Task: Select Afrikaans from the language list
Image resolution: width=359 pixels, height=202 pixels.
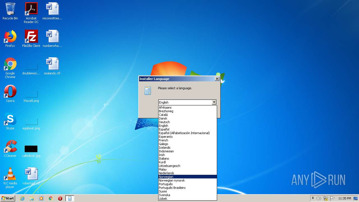Action: [x=188, y=107]
